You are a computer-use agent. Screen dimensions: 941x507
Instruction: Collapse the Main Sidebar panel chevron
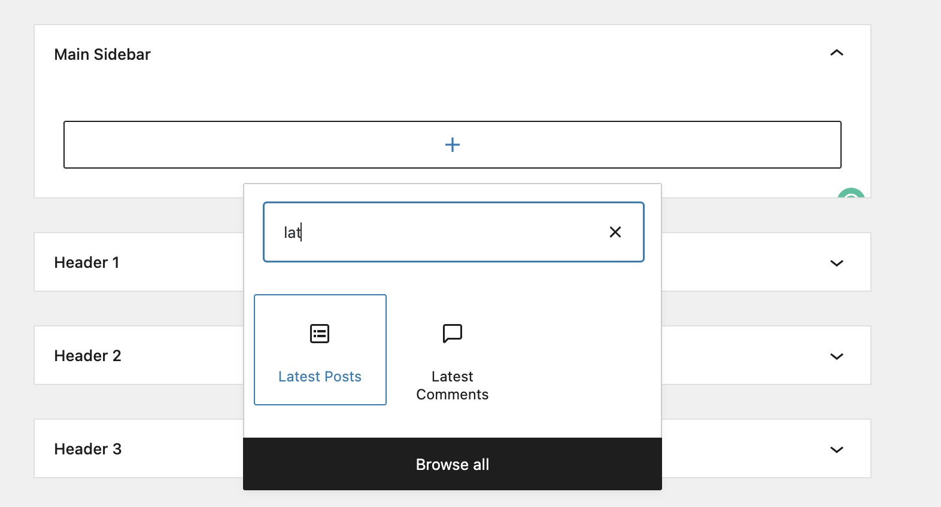pos(837,53)
